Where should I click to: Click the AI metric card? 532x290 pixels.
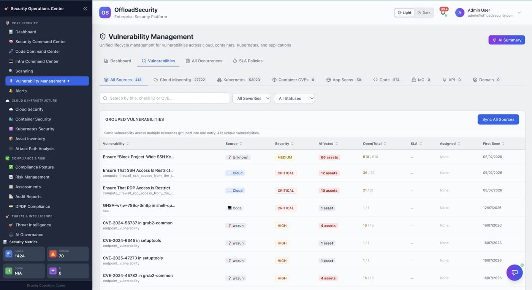(x=68, y=271)
